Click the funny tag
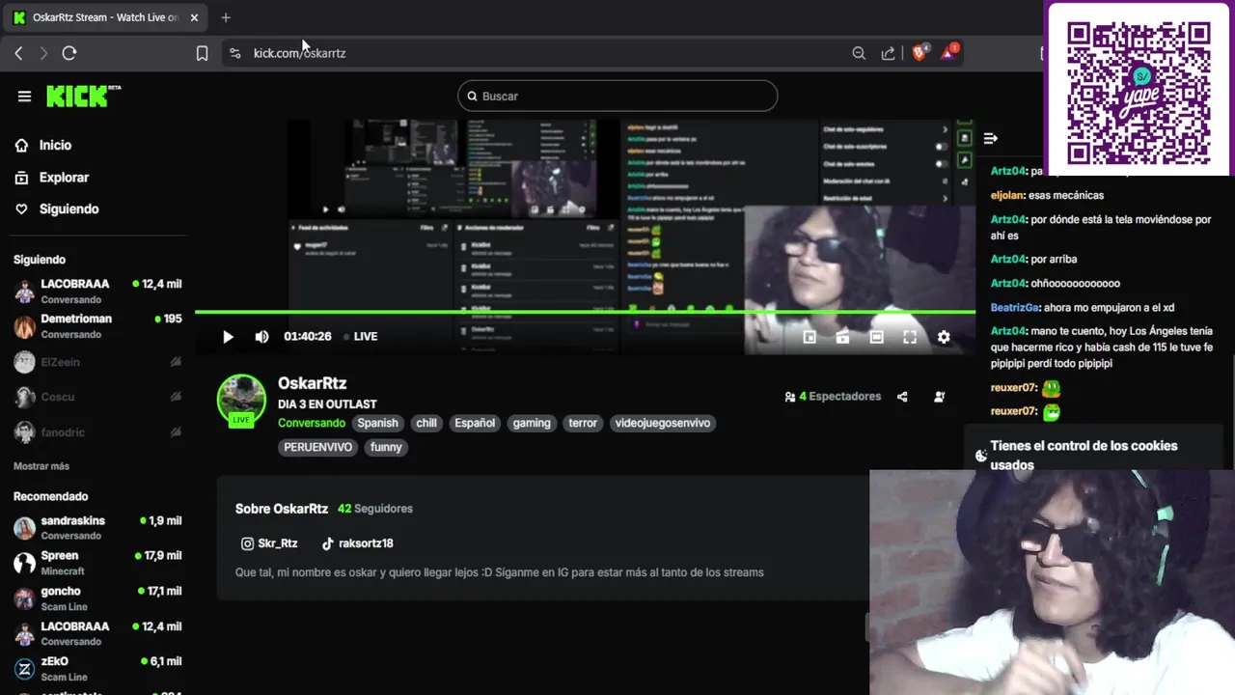This screenshot has width=1235, height=695. click(386, 447)
